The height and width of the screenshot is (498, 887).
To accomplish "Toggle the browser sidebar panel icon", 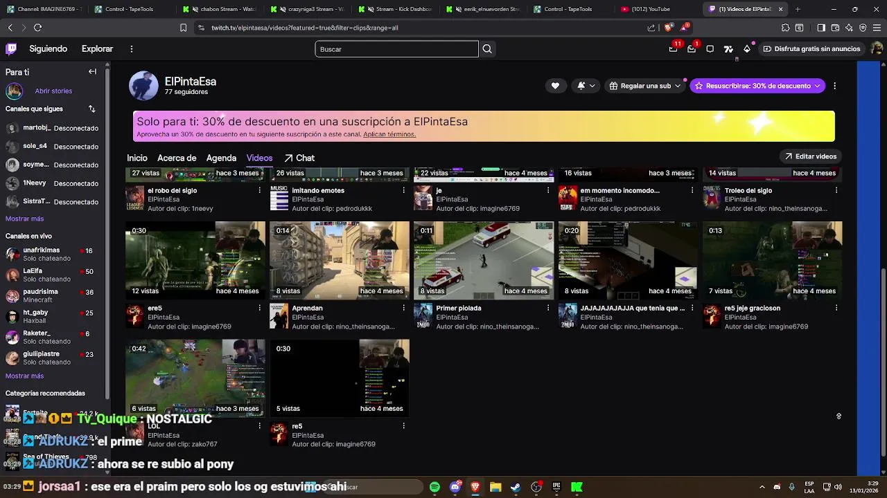I will tap(821, 28).
